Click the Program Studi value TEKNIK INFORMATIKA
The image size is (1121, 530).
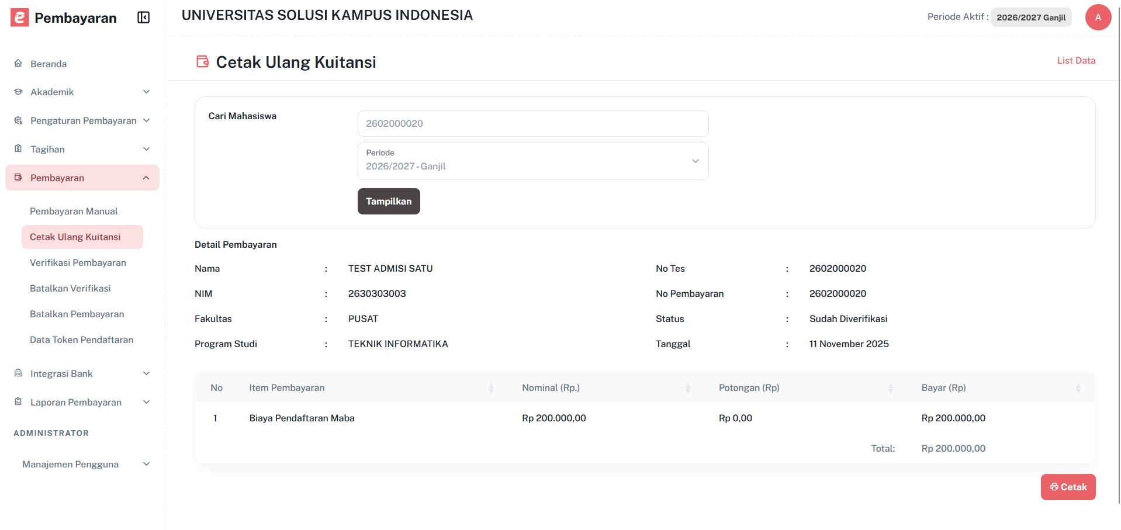click(x=398, y=344)
